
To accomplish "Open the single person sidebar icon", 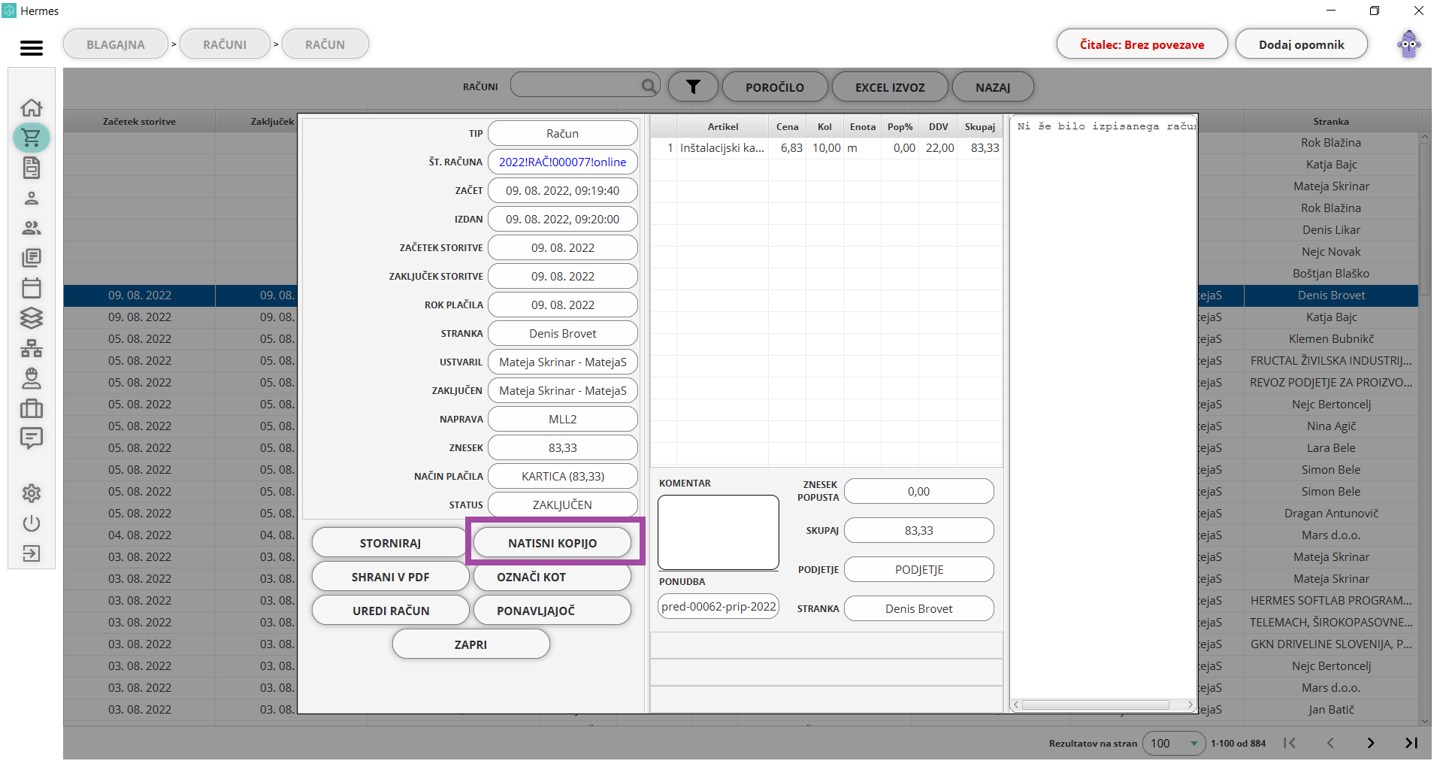I will [32, 198].
